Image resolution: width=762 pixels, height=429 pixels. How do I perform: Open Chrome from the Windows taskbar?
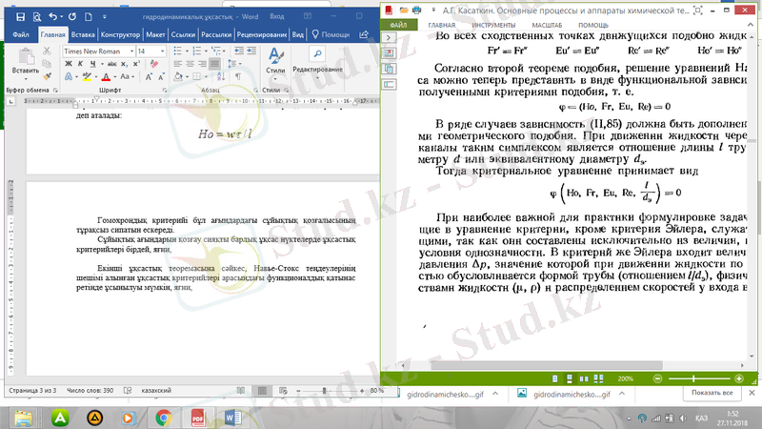point(163,417)
